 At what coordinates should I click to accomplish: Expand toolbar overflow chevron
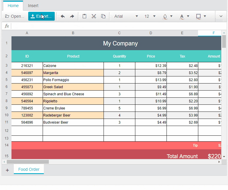(x=221, y=16)
